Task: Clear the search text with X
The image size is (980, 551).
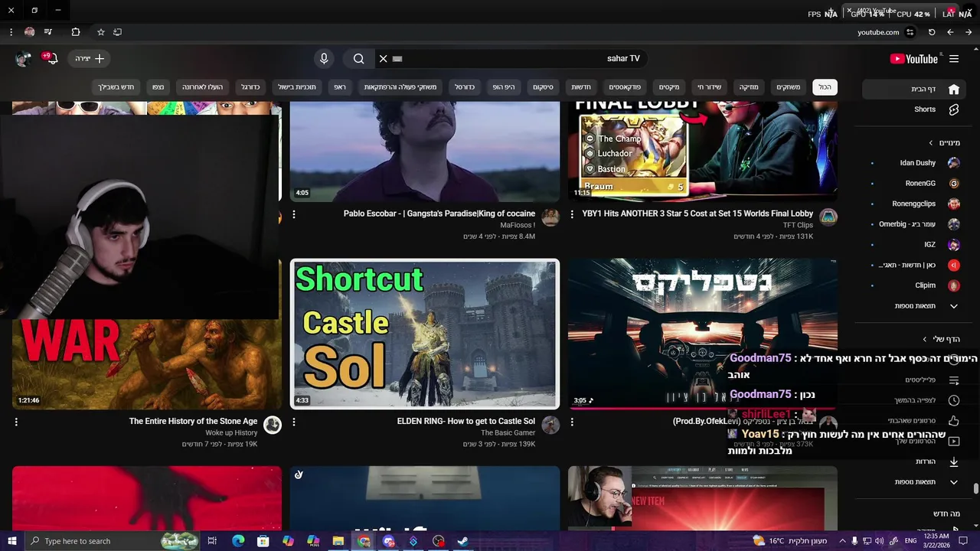Action: click(384, 59)
